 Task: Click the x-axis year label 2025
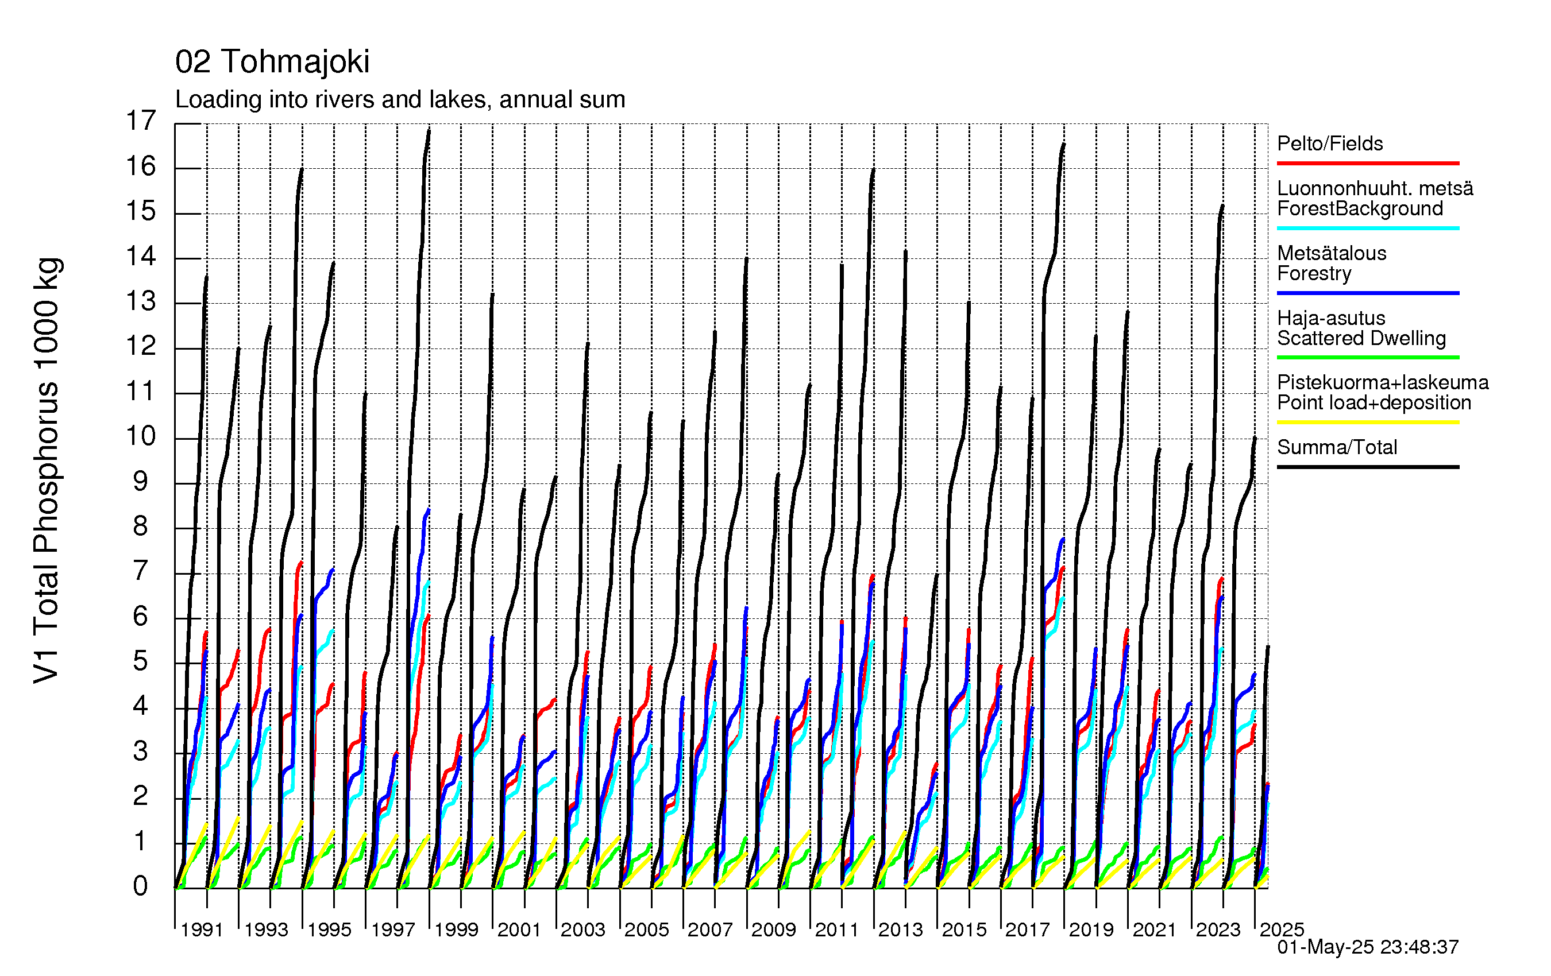pos(1282,929)
